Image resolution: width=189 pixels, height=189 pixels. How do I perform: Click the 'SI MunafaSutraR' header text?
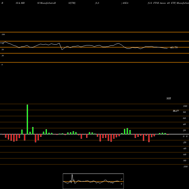pos(46,3)
